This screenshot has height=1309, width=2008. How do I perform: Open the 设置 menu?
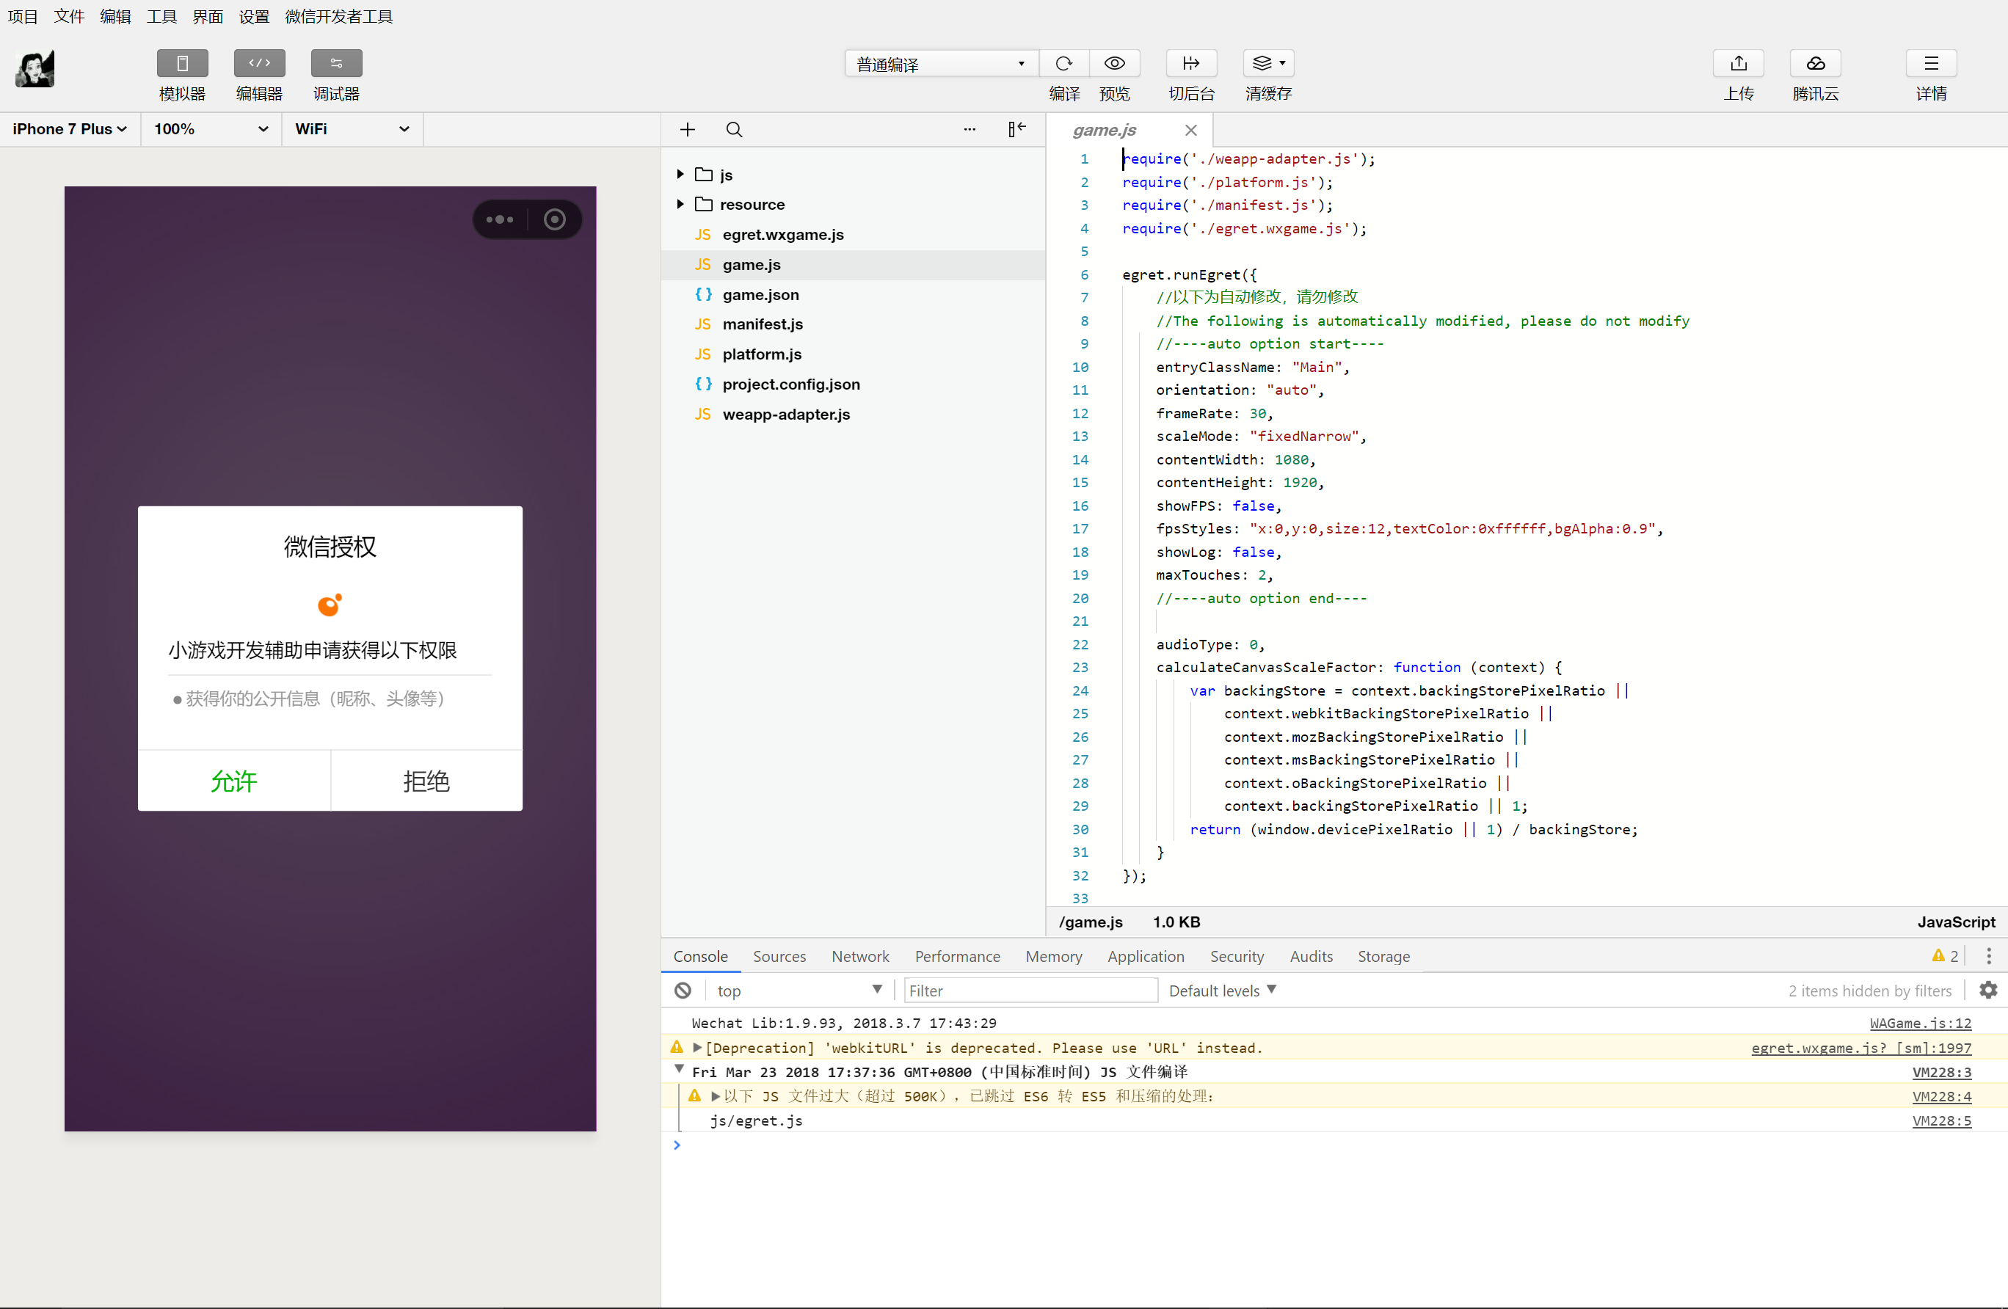254,16
